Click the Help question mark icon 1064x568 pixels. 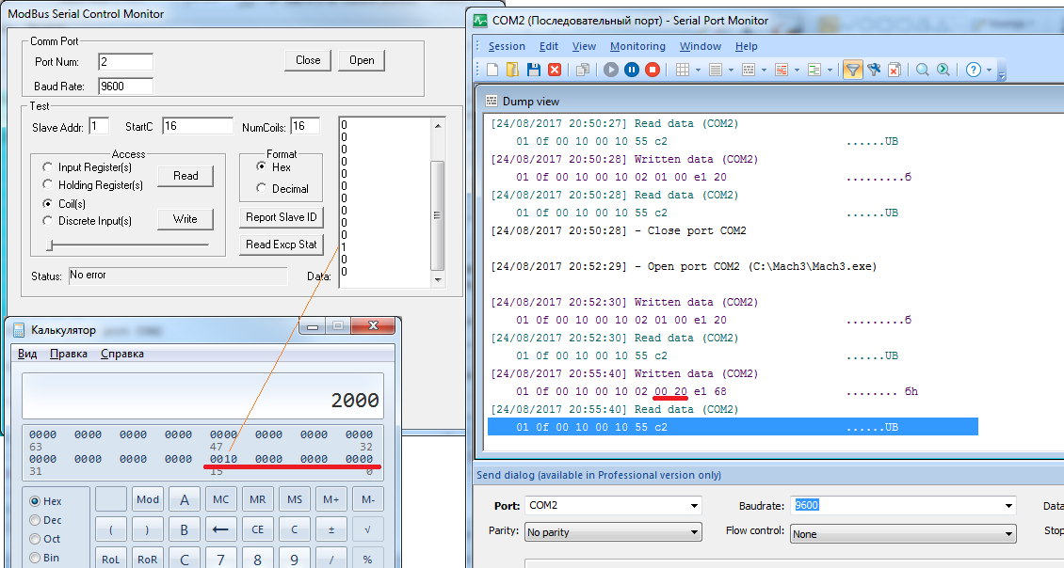pos(973,70)
